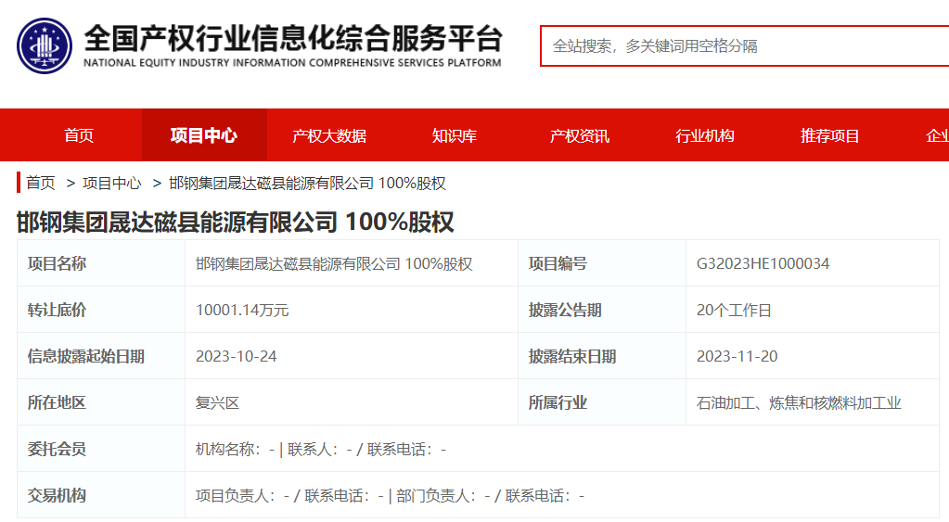The width and height of the screenshot is (949, 522).
Task: Switch to the 产权资讯 section
Action: (x=579, y=135)
